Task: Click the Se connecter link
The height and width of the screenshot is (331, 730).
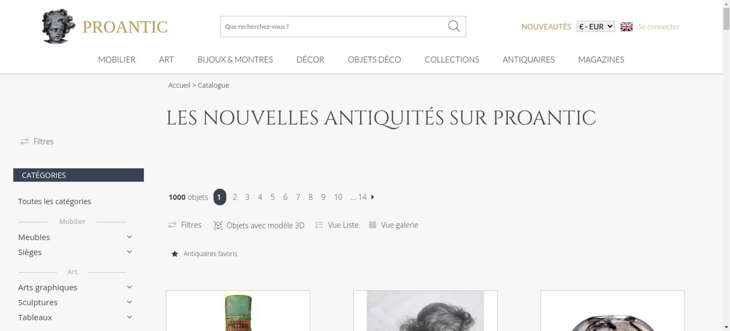Action: tap(658, 27)
